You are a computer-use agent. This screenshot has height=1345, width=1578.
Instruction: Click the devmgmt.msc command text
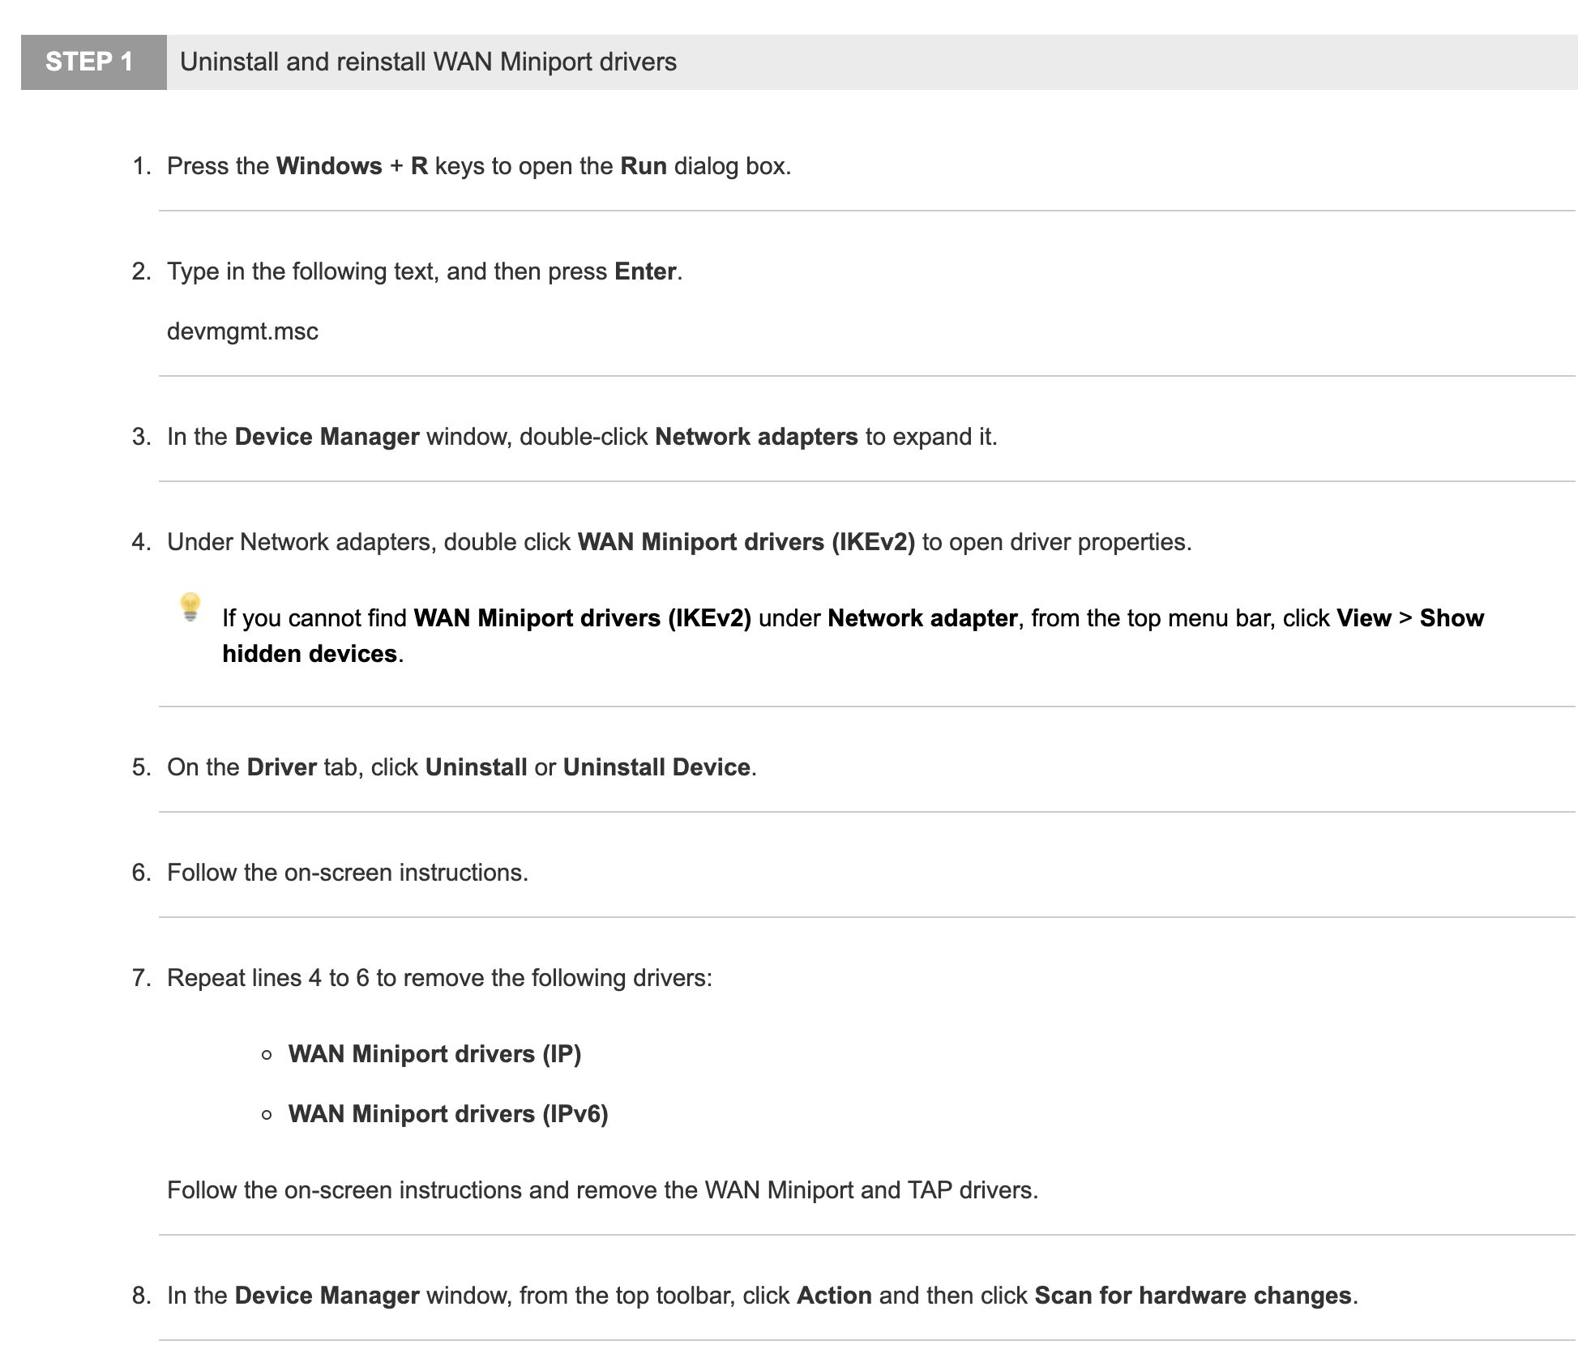click(242, 331)
